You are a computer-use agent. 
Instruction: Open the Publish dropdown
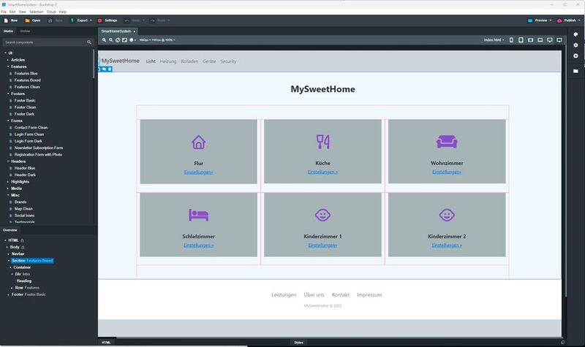(x=569, y=20)
